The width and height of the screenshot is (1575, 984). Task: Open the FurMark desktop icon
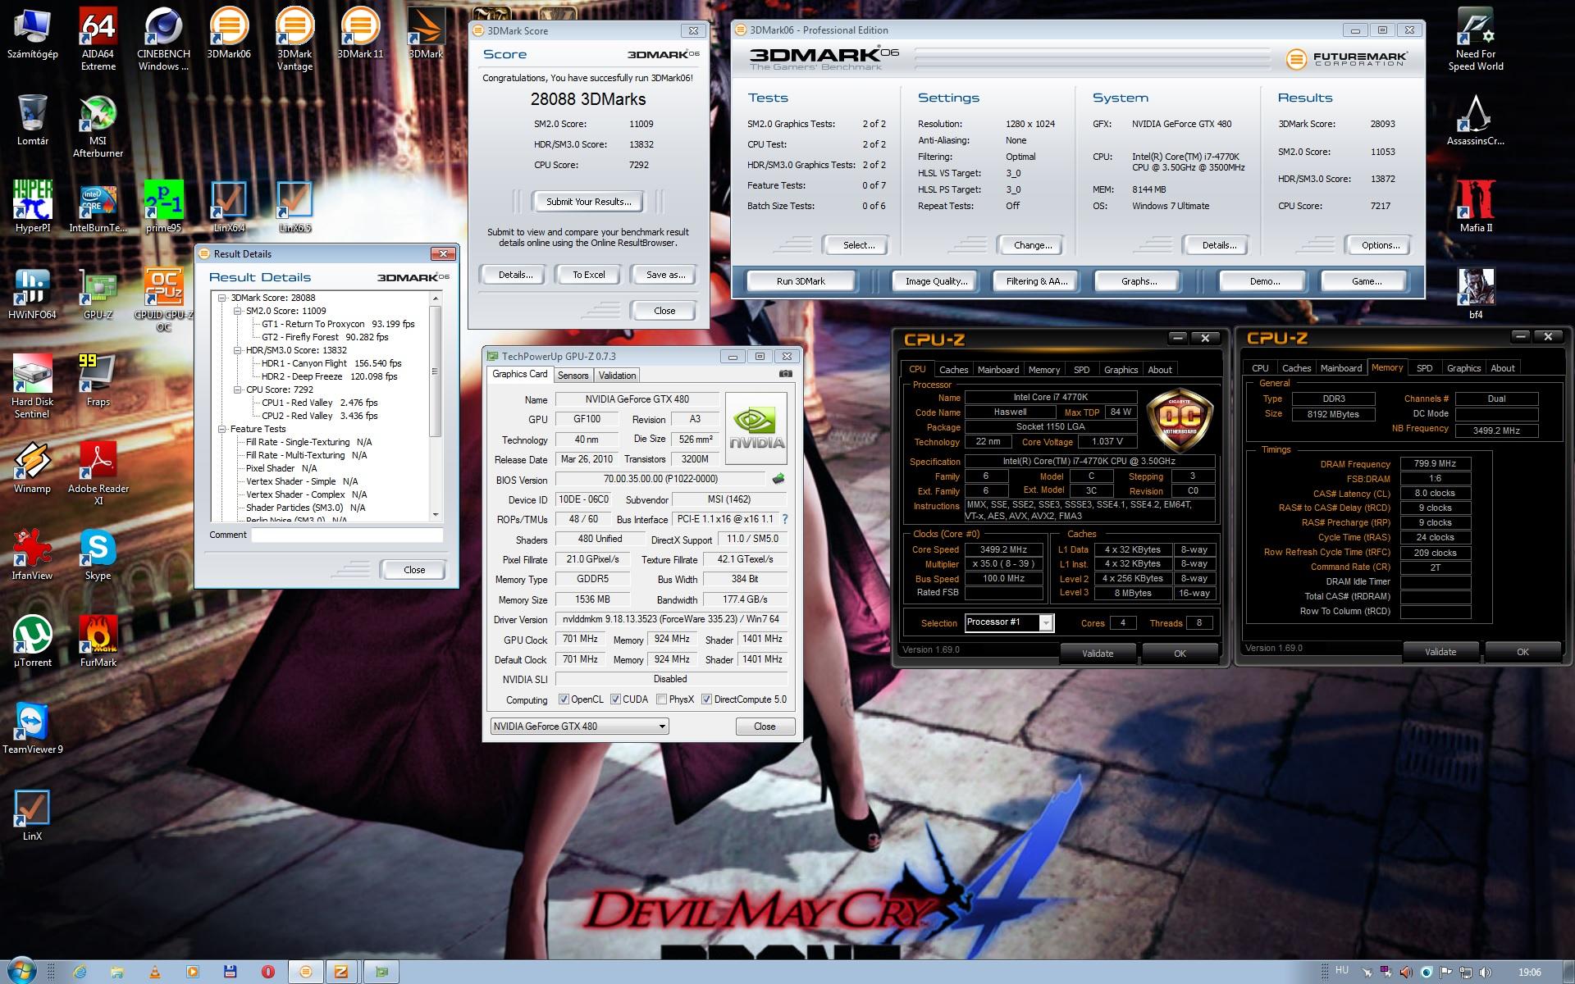(98, 641)
